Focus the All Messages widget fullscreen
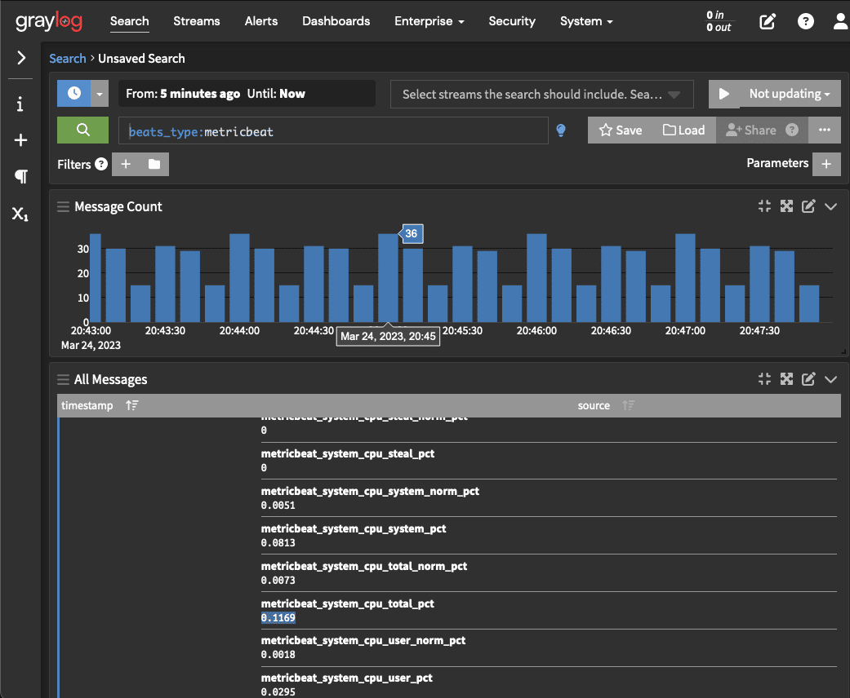 point(786,379)
